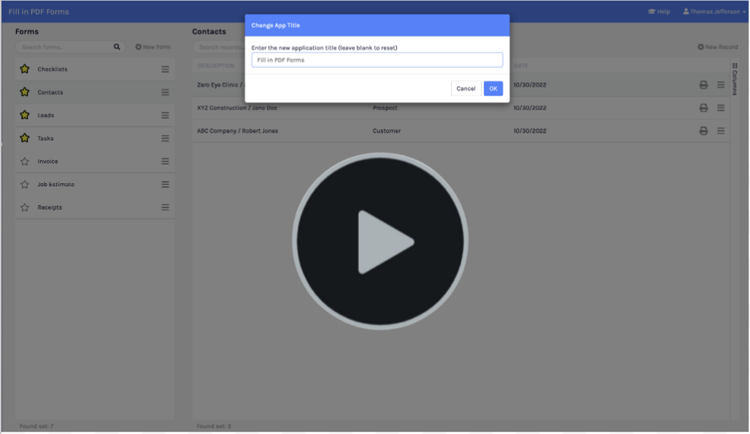Open hamburger menu for Job Estimate form
The width and height of the screenshot is (750, 434).
[165, 185]
